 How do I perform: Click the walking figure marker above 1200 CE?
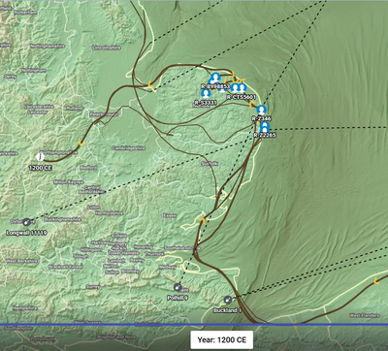coord(40,157)
